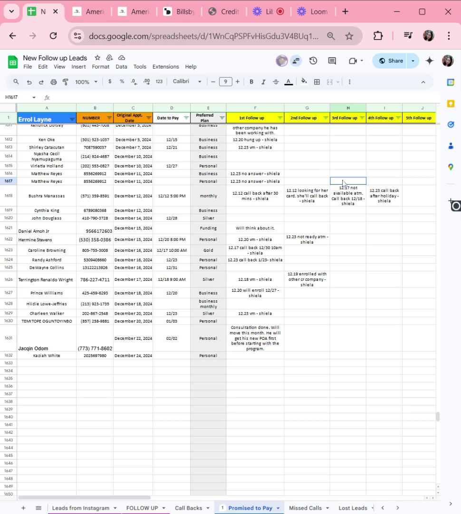The width and height of the screenshot is (461, 514).
Task: Open the borders tool
Action: 317,82
